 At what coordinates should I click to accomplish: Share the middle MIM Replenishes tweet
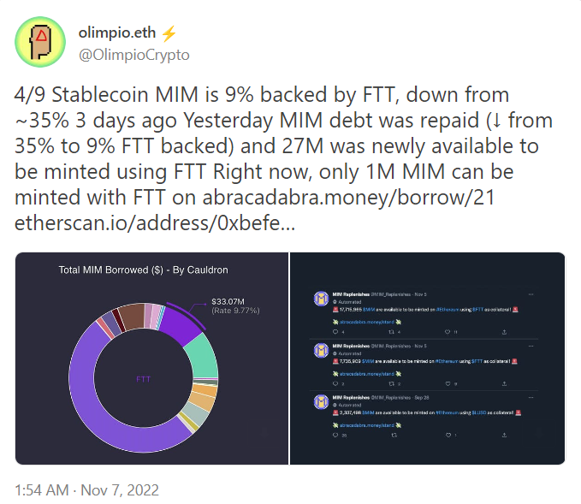point(504,383)
